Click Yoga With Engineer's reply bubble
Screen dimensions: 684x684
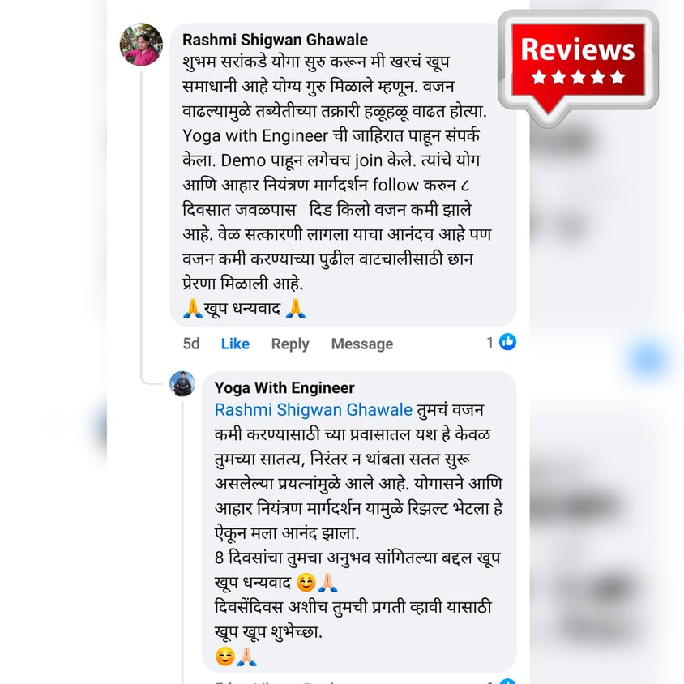359,522
